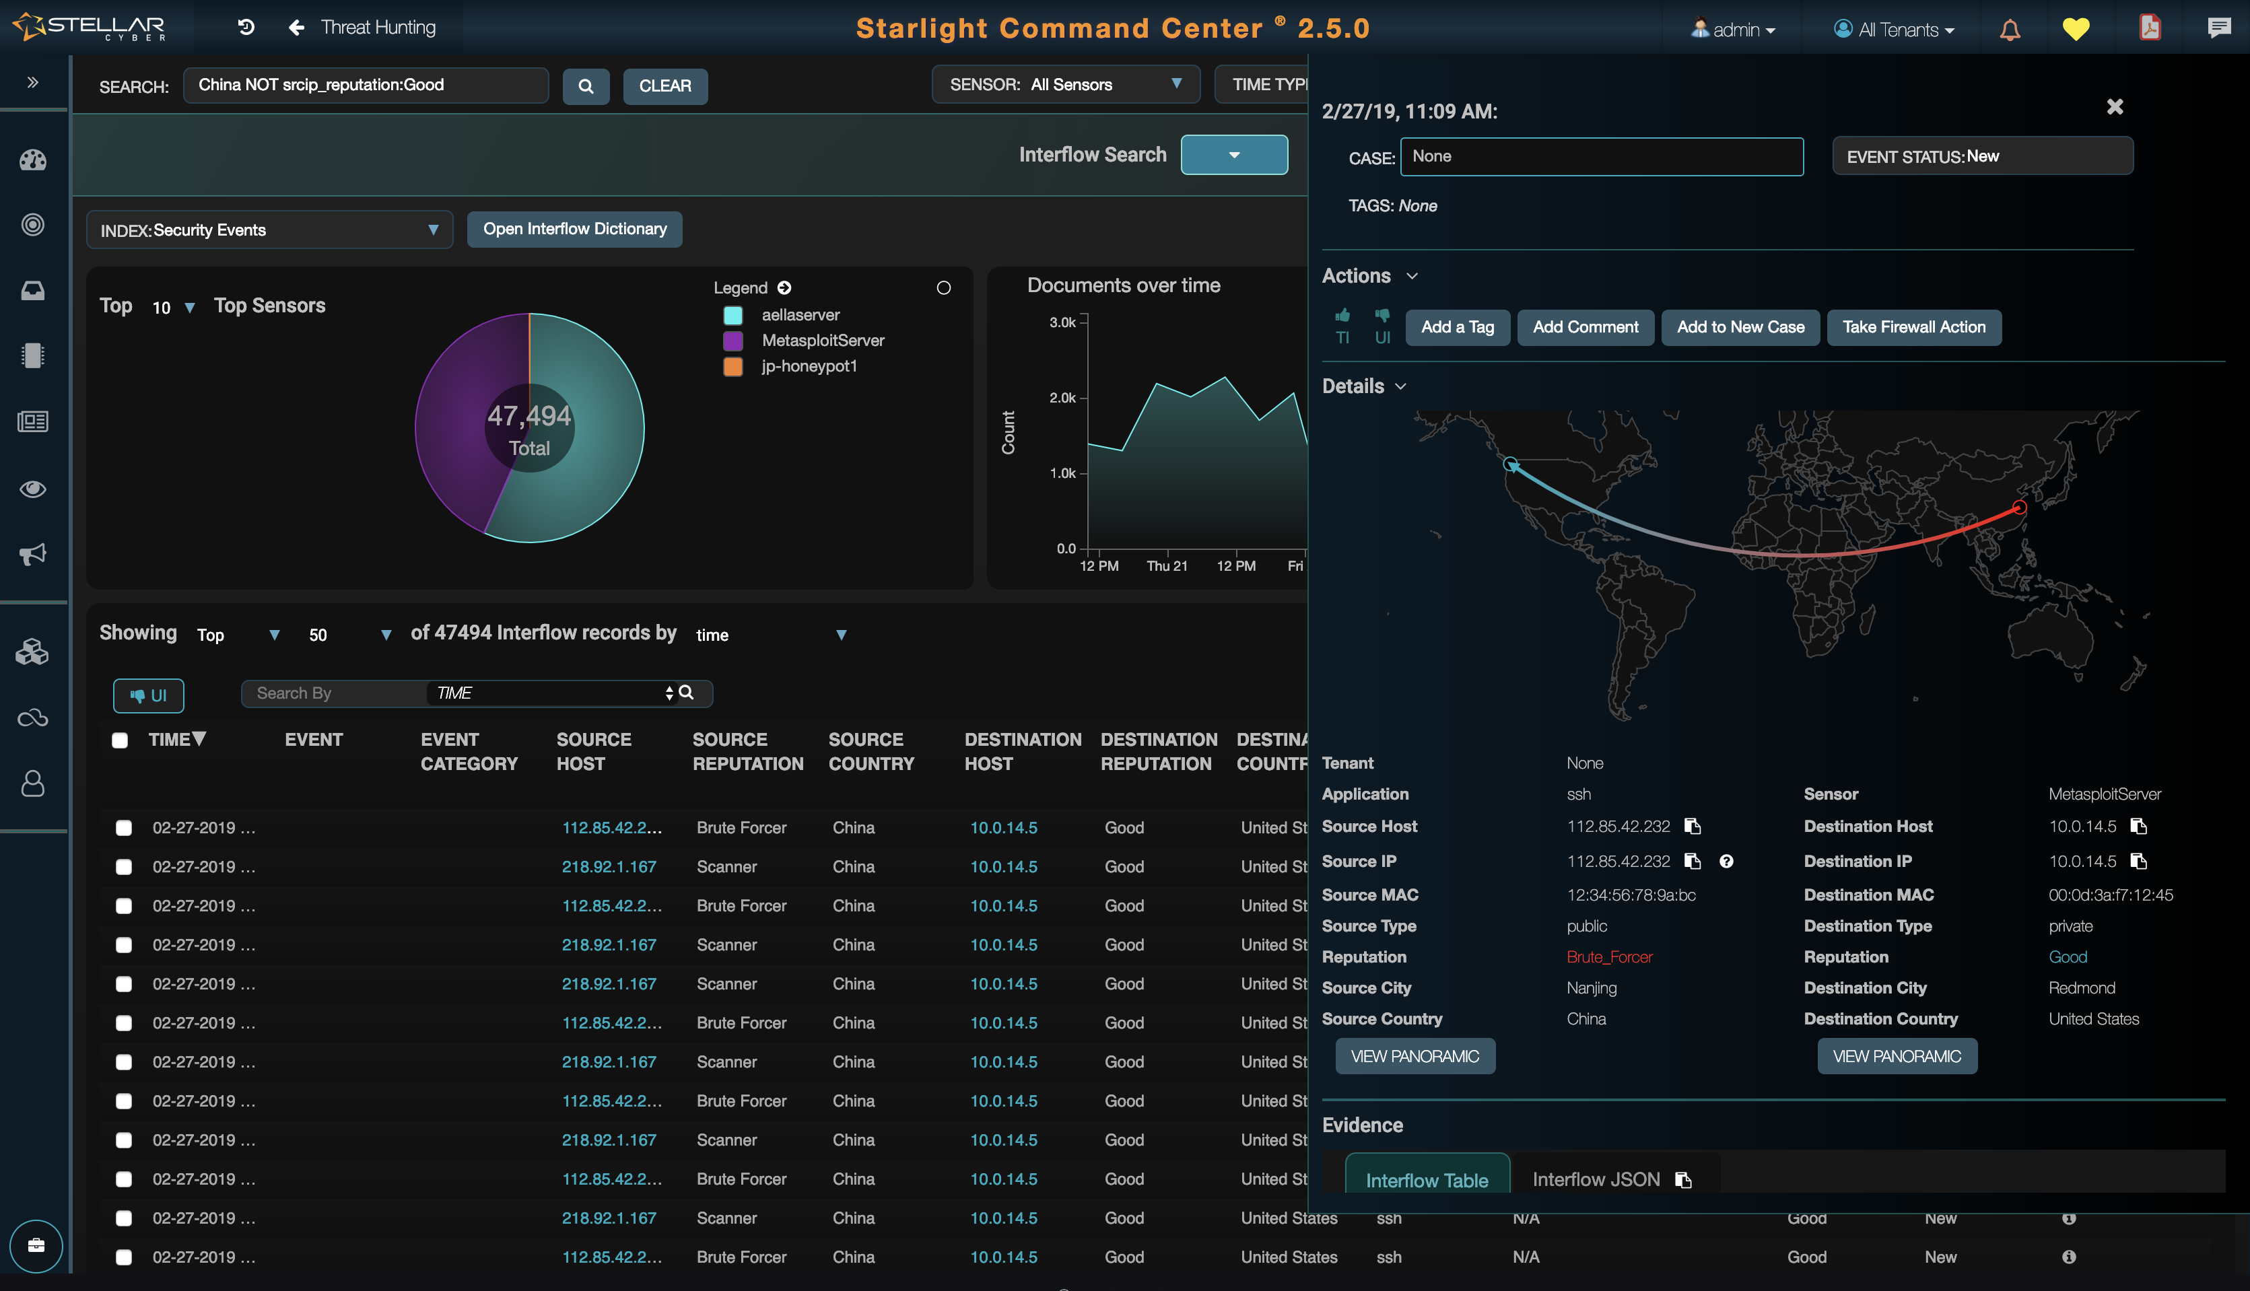The image size is (2250, 1291).
Task: Copy the Source Host 112.85.42.232 value
Action: (1693, 827)
